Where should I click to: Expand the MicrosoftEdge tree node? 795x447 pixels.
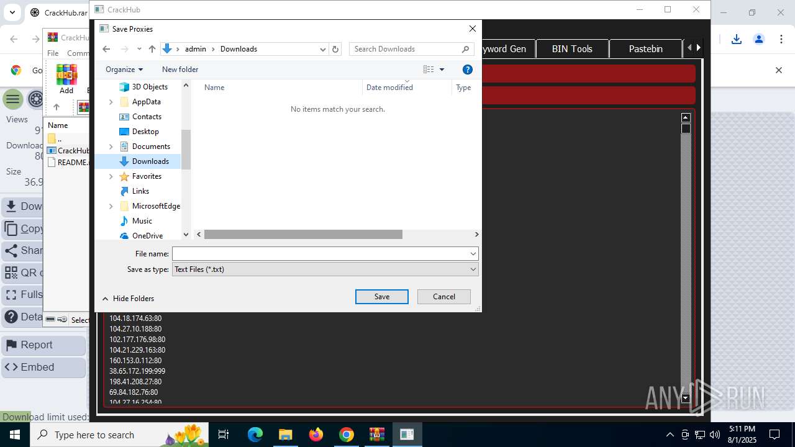(111, 206)
